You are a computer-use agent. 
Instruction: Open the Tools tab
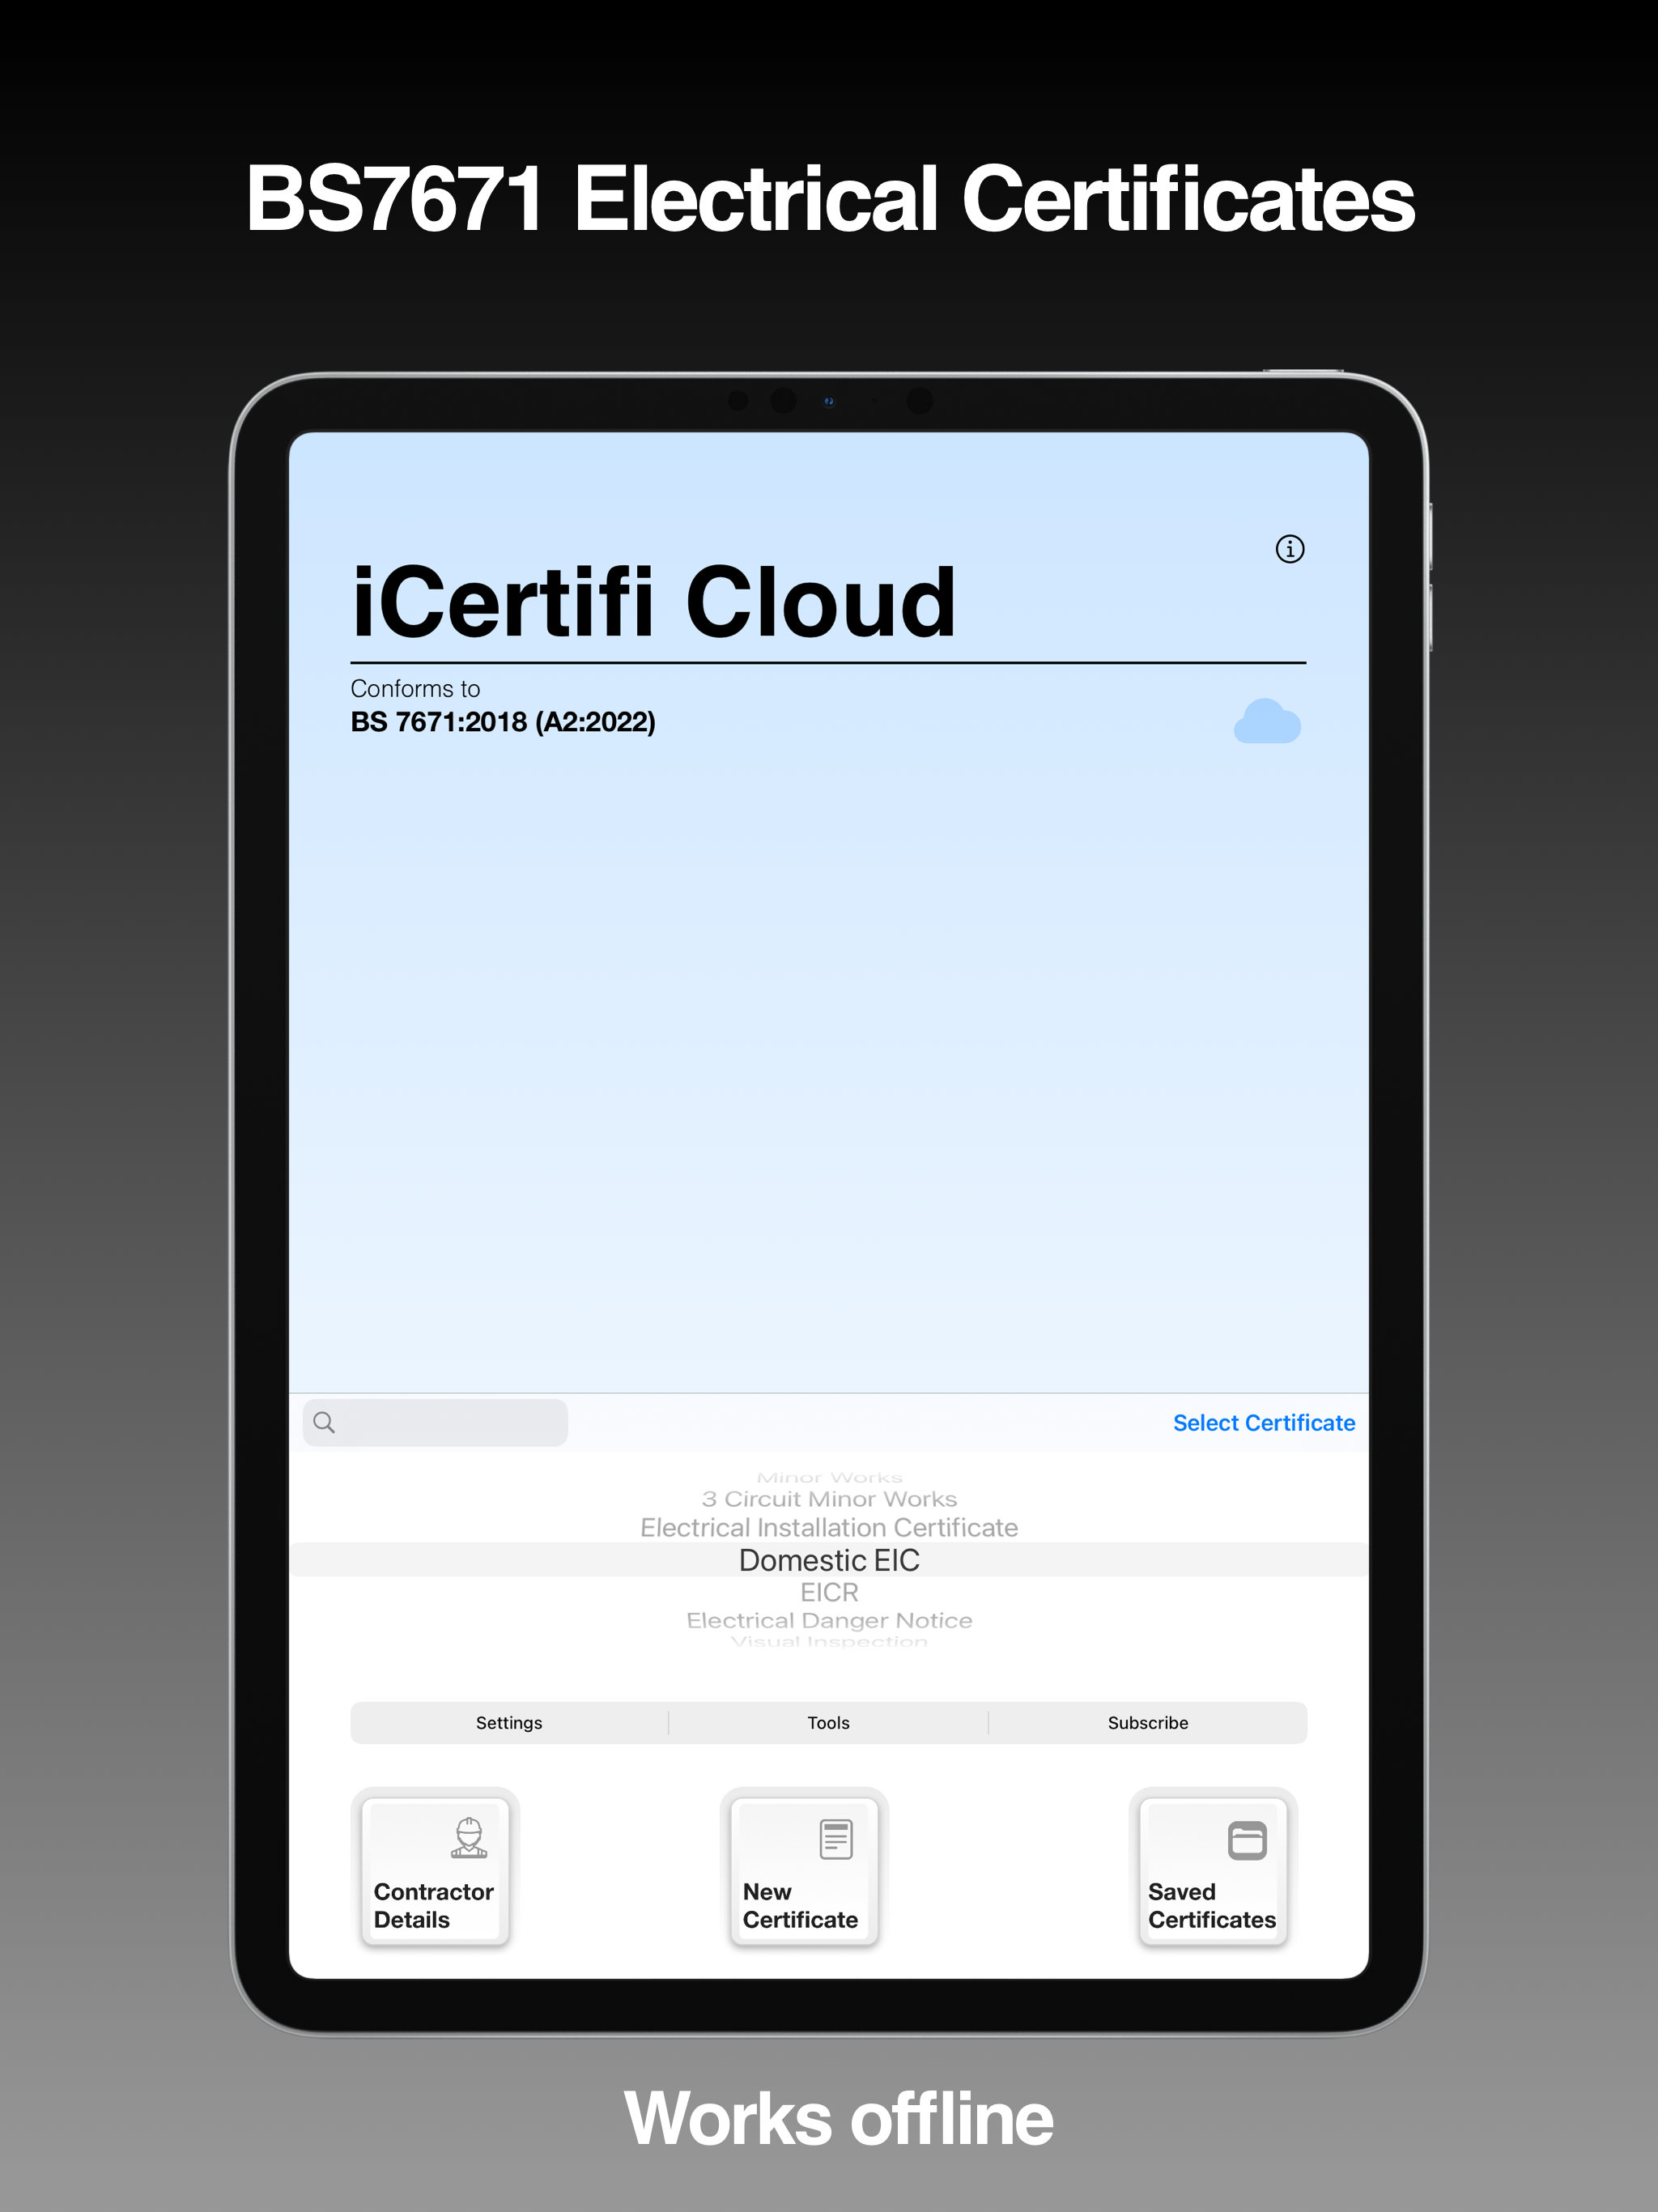point(828,1723)
